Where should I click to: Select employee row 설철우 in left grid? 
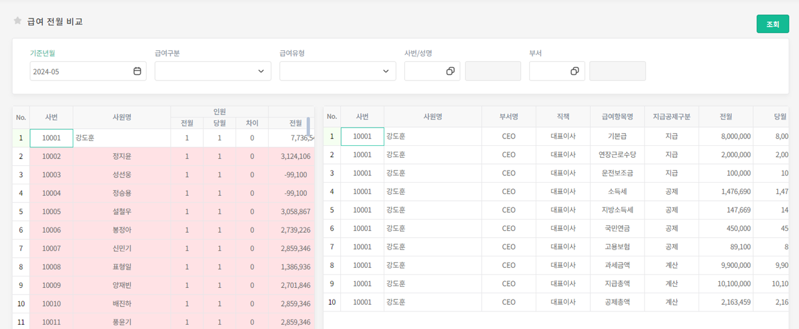tap(122, 212)
